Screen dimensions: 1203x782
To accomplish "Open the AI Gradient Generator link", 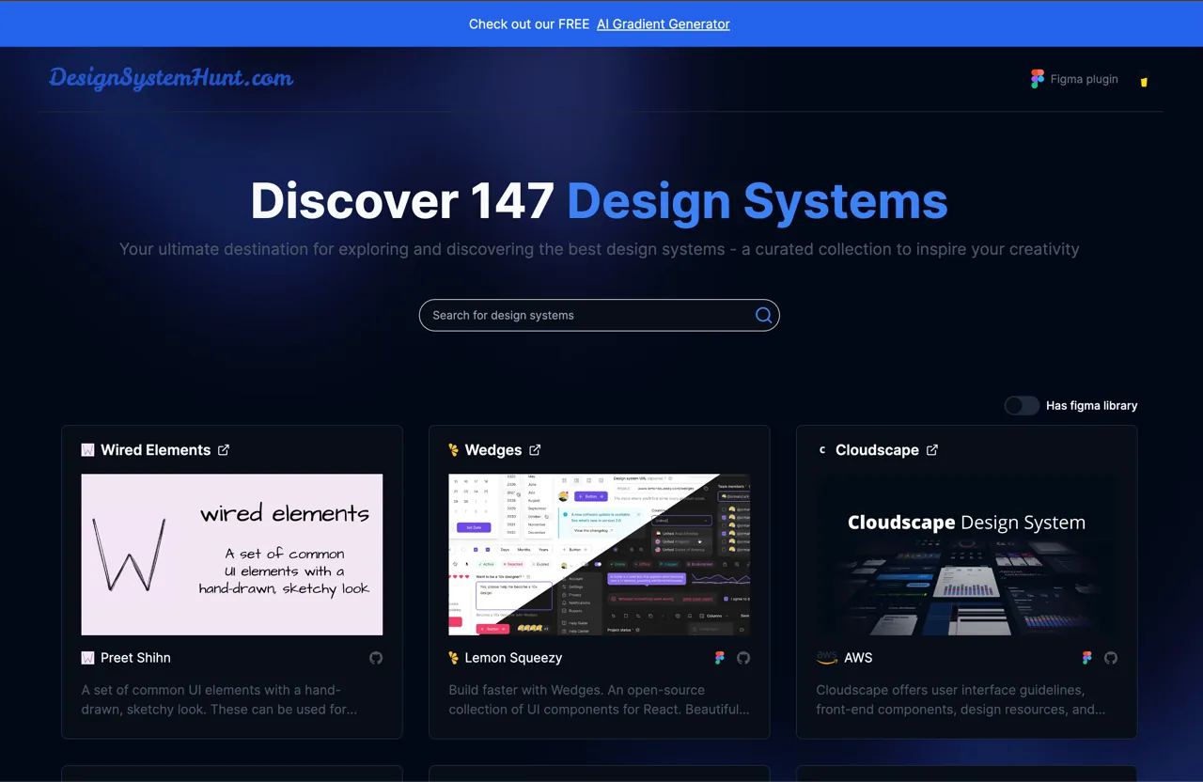I will pyautogui.click(x=664, y=23).
